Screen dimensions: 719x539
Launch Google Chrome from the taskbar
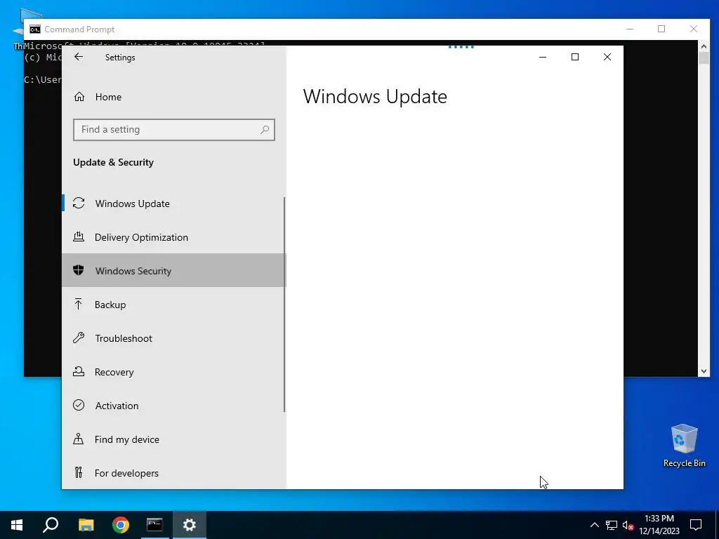(x=121, y=525)
